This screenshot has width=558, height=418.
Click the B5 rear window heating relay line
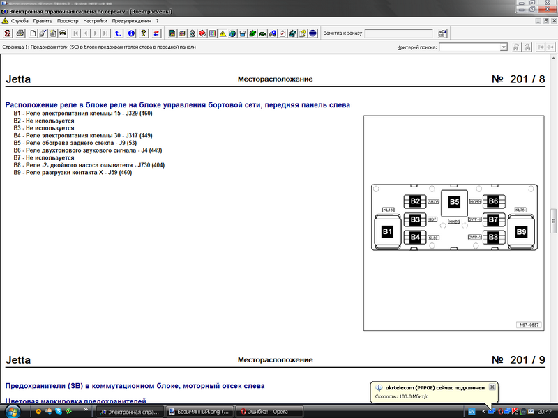(x=75, y=143)
